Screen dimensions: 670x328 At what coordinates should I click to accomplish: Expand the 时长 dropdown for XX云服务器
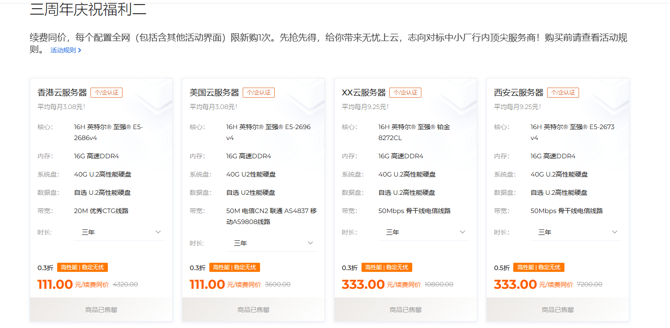(424, 232)
